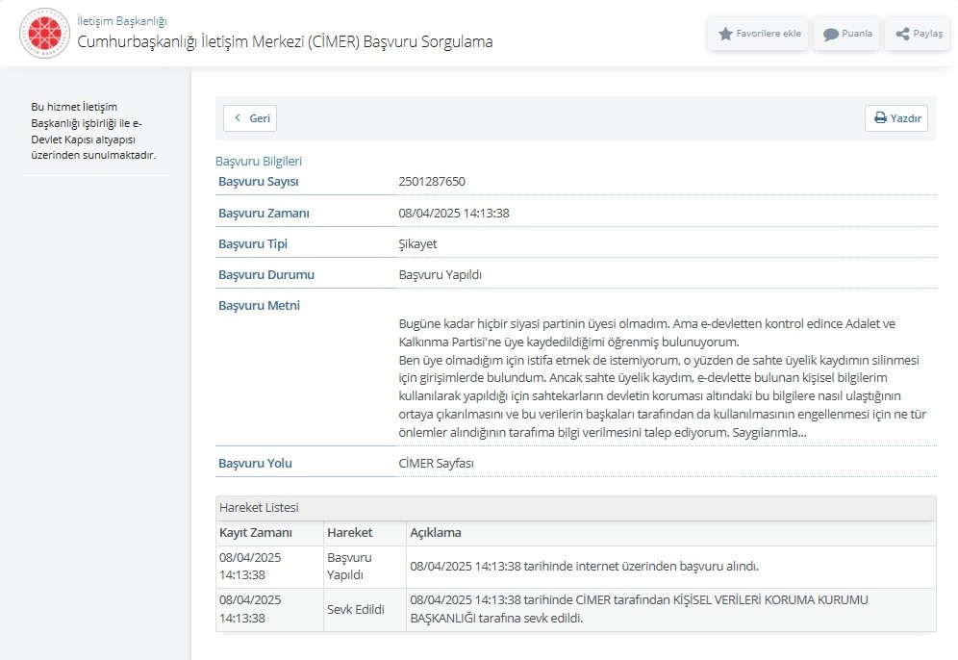Click the sidebar e-Devlet Kapısı service note
The image size is (958, 660).
tap(93, 131)
